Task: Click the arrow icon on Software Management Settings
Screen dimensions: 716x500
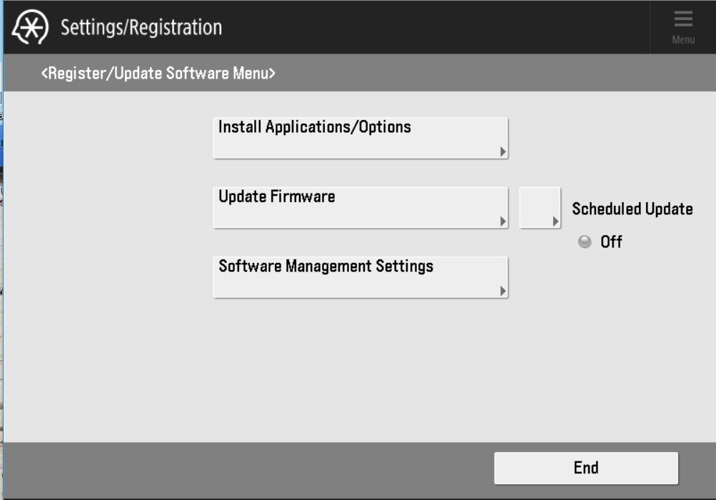Action: [503, 291]
